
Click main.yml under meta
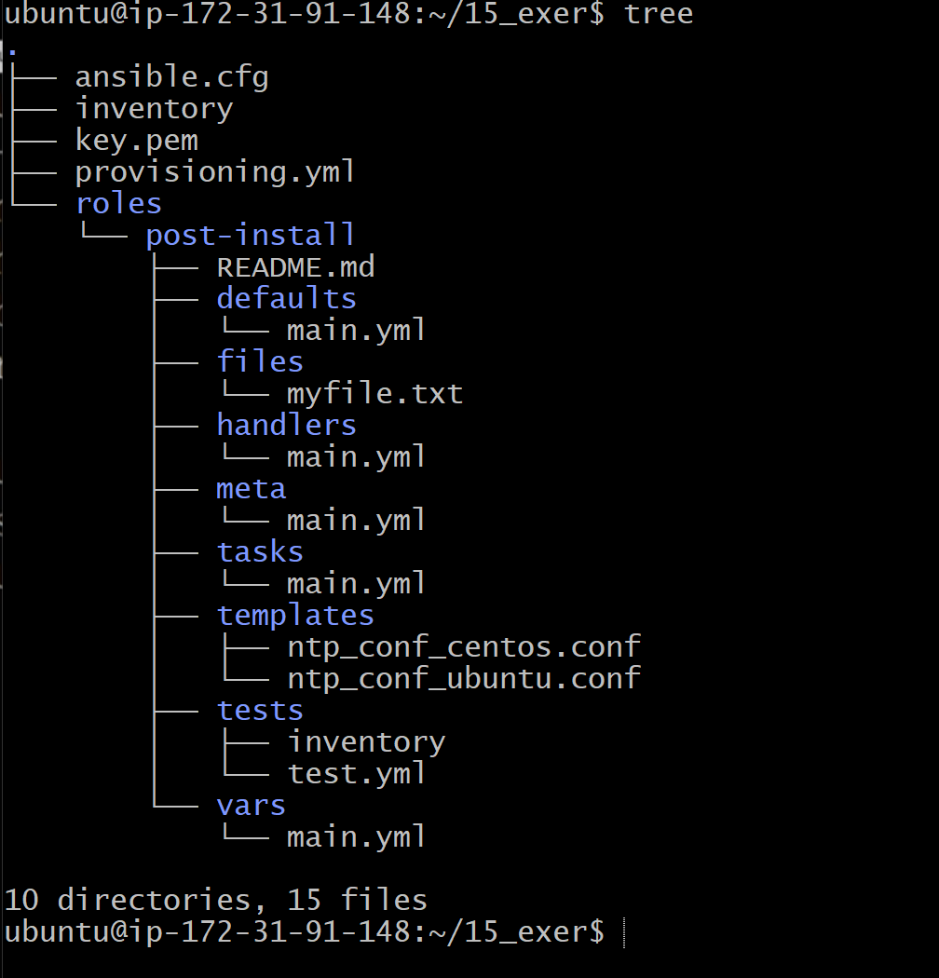point(356,521)
